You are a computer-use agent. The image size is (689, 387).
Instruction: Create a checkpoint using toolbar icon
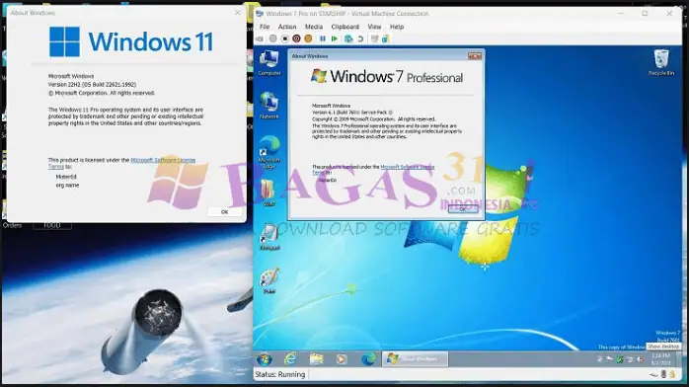click(x=348, y=39)
